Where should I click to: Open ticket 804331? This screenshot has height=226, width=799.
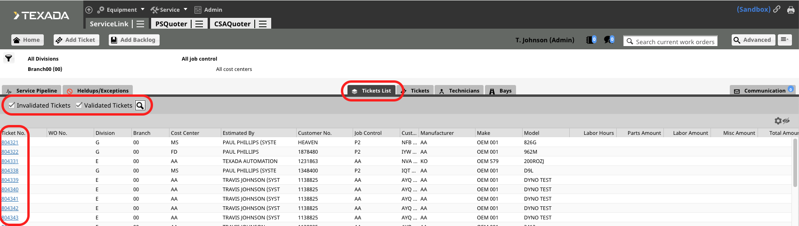point(10,161)
